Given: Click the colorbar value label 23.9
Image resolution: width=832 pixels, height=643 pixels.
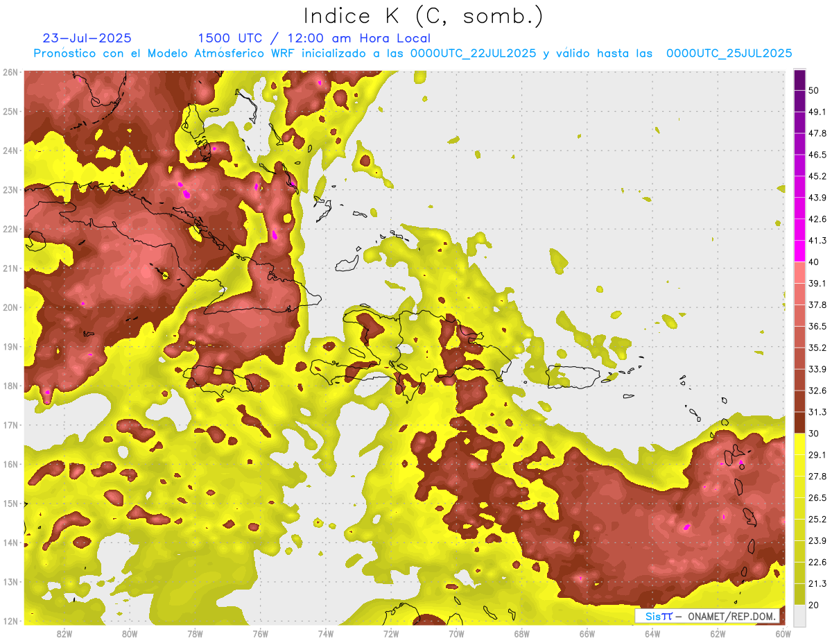Looking at the screenshot, I should point(817,540).
